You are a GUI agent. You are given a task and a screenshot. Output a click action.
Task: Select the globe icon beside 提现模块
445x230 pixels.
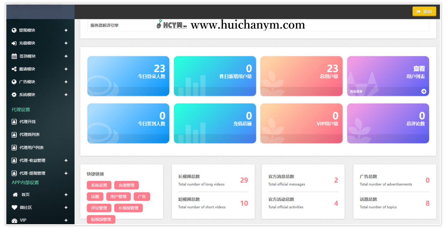point(13,30)
